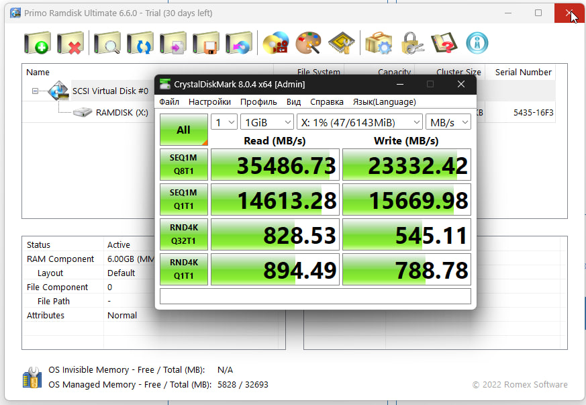The image size is (586, 405).
Task: Open the Файл menu
Action: pyautogui.click(x=169, y=101)
